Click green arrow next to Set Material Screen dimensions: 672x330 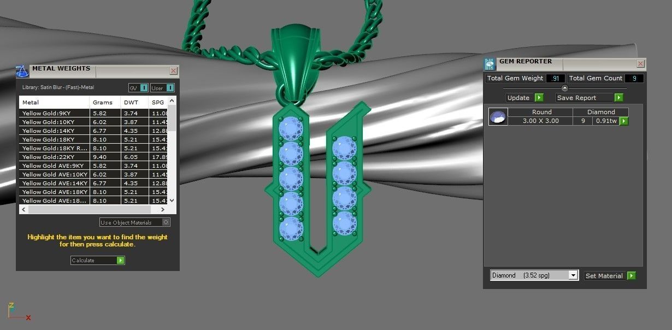[x=631, y=276]
